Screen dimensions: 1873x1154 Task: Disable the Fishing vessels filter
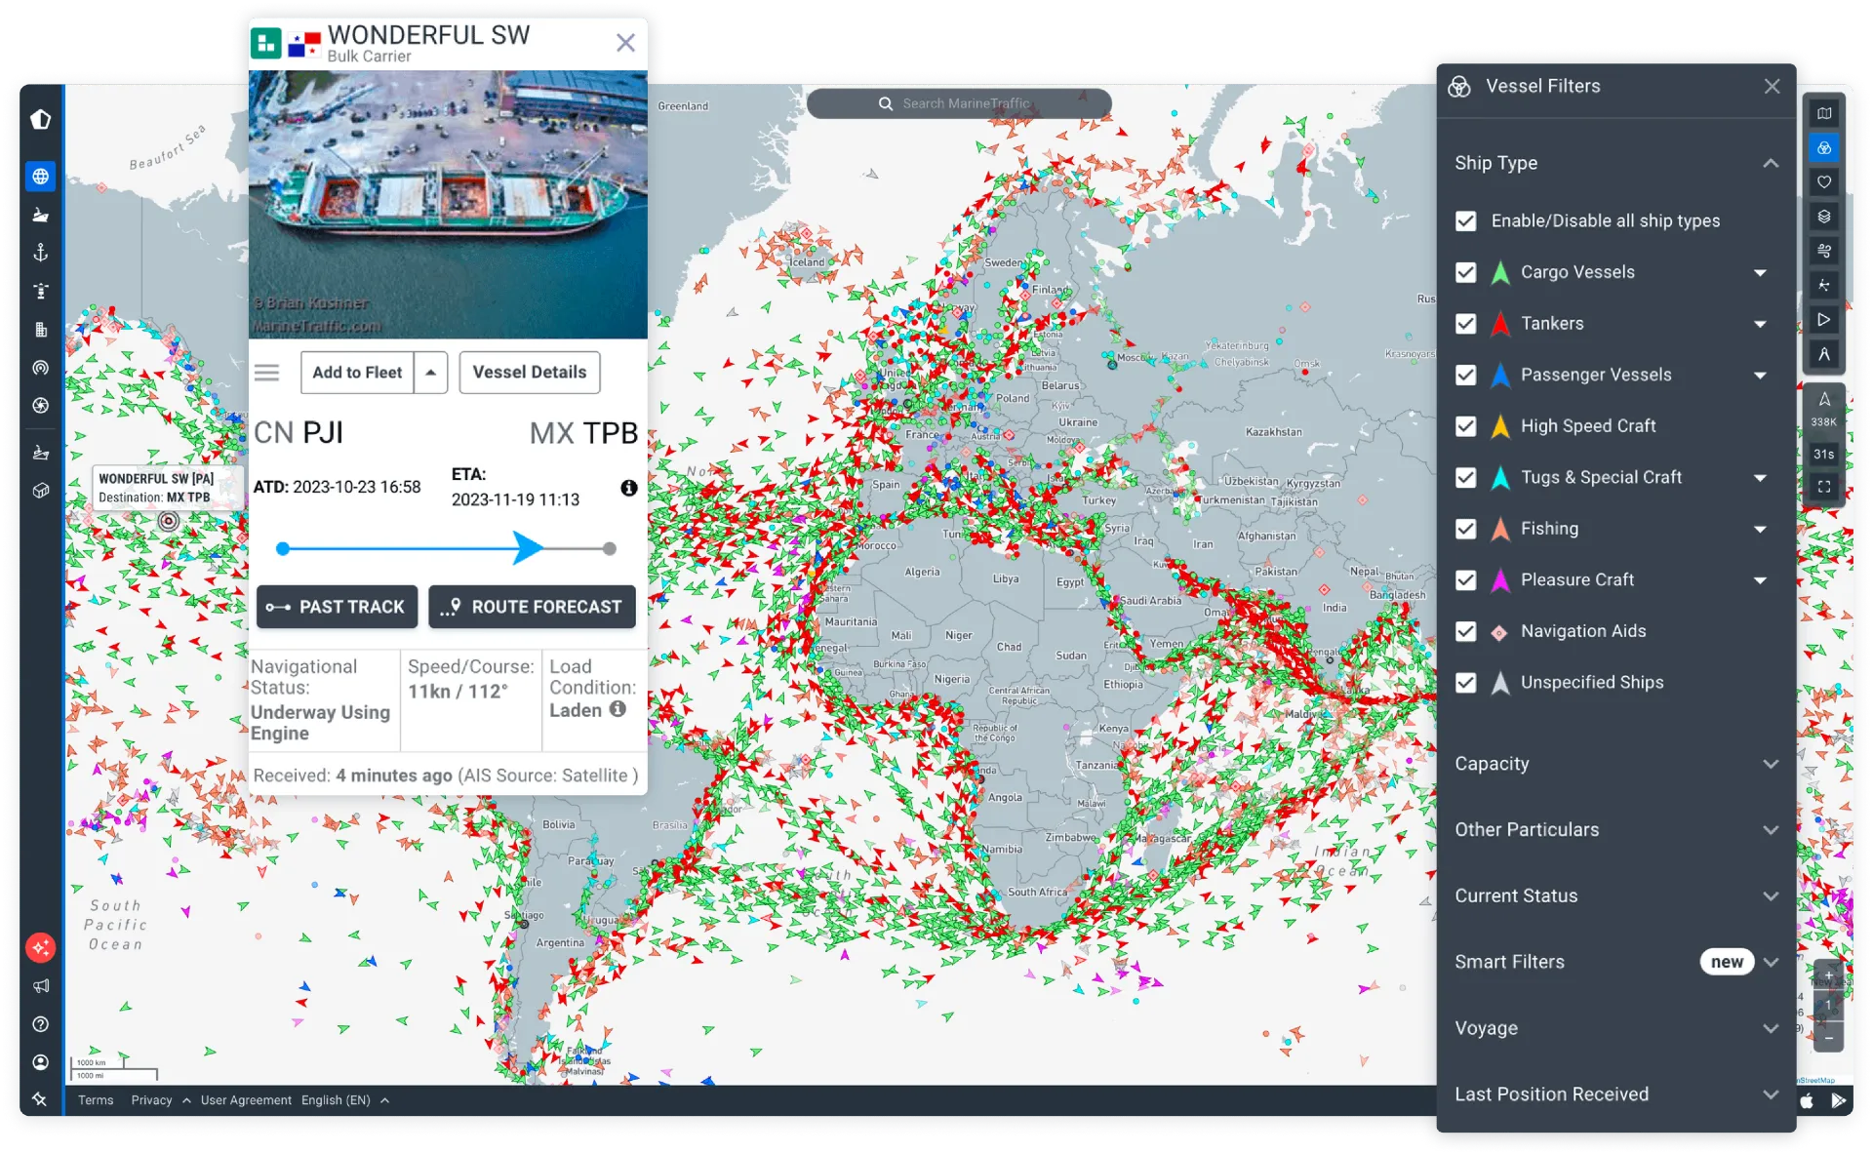1466,529
